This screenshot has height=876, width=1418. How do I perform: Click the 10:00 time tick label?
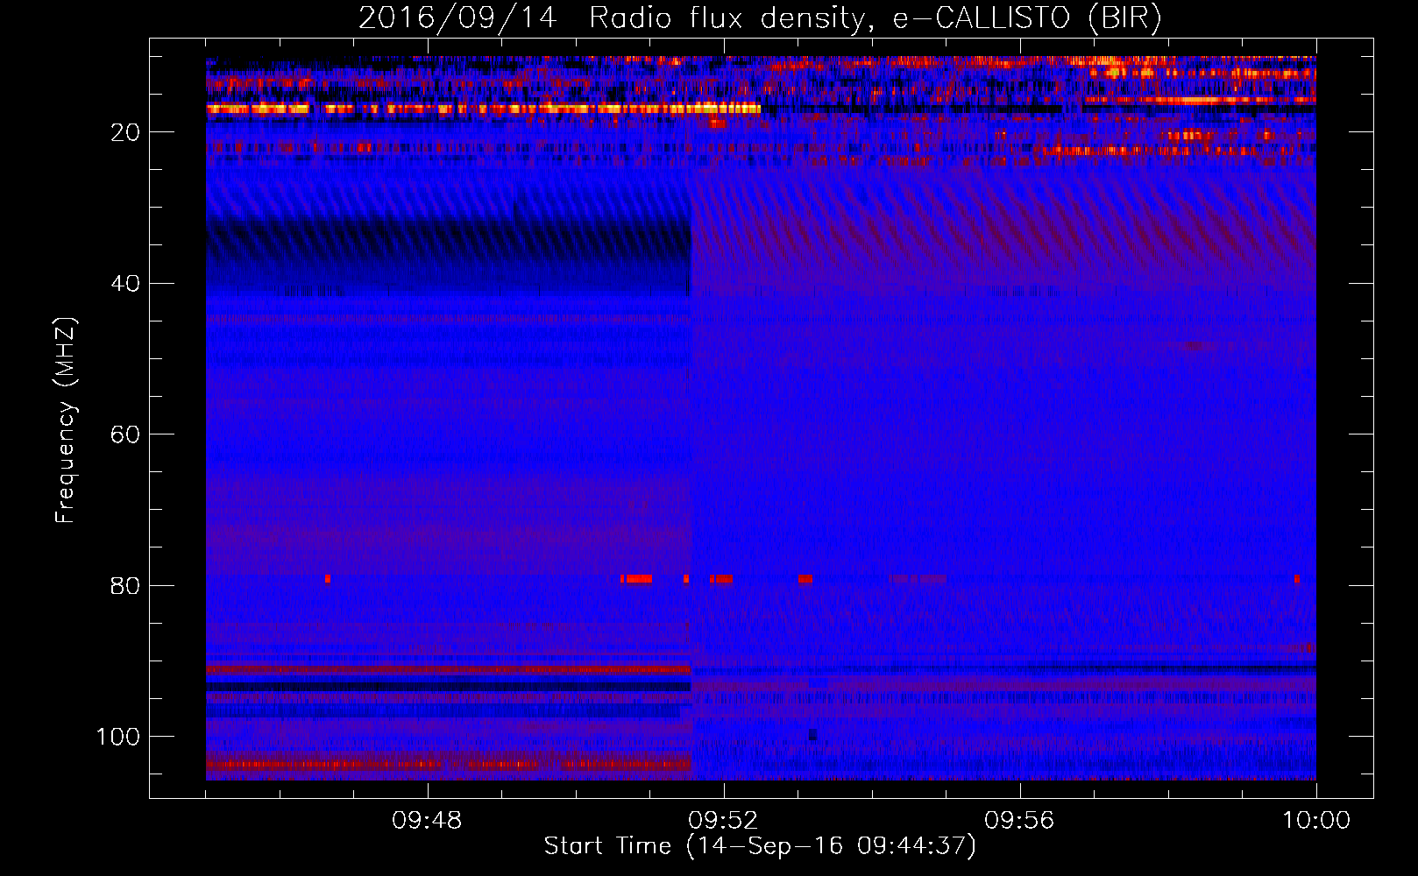[1316, 821]
